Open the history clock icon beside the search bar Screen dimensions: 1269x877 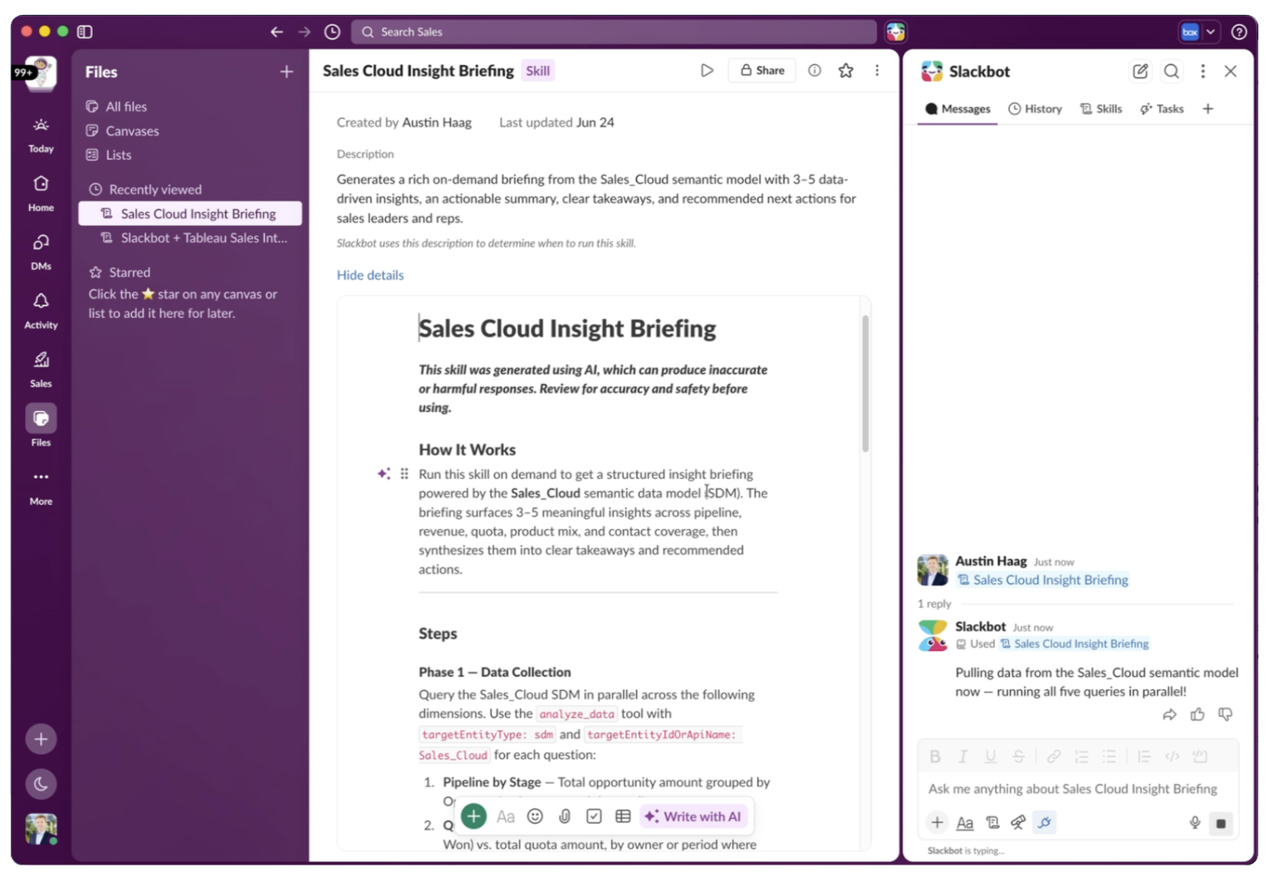332,32
